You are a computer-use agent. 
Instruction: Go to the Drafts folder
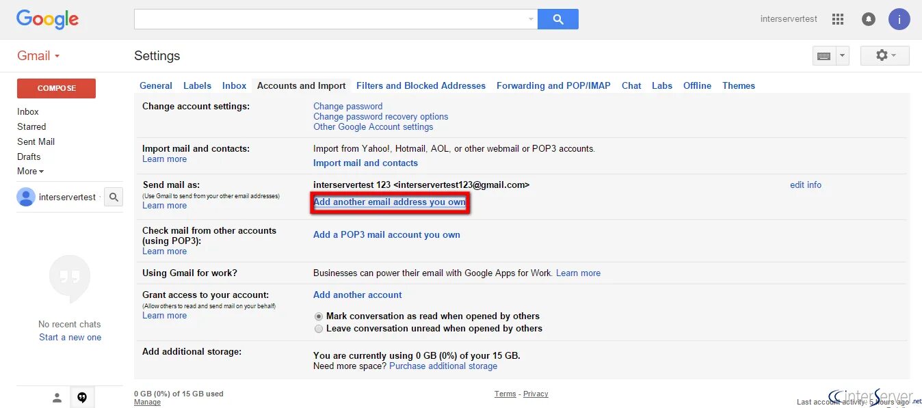(29, 157)
